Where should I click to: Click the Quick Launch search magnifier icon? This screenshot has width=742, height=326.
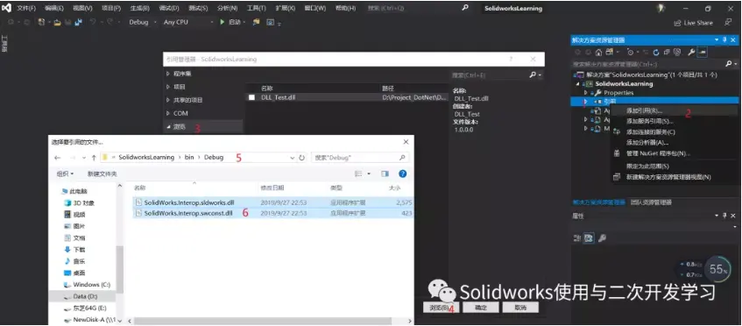(465, 8)
